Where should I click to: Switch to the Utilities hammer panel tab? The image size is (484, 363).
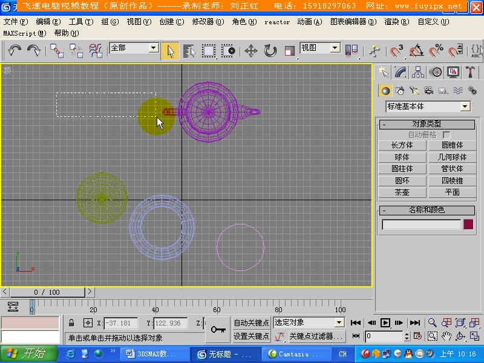(470, 73)
